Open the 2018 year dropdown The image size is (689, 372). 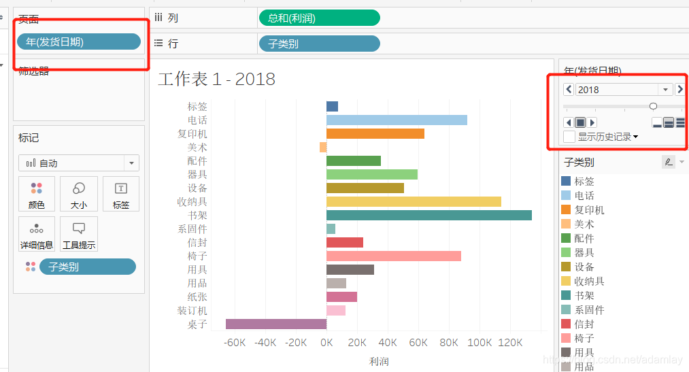(665, 90)
